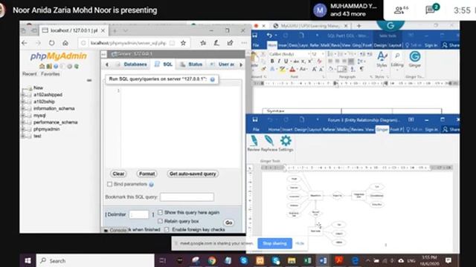Click Bookmark this SQL query field

187,197
